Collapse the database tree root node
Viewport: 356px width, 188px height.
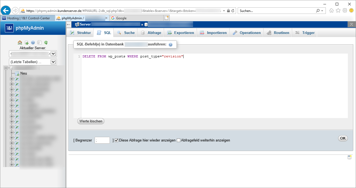6,68
